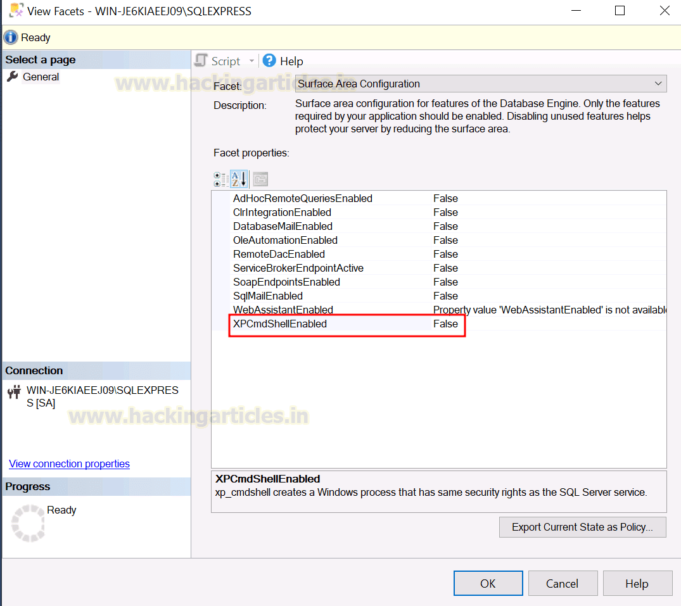Click the OK button
Image resolution: width=681 pixels, height=606 pixels.
tap(488, 583)
